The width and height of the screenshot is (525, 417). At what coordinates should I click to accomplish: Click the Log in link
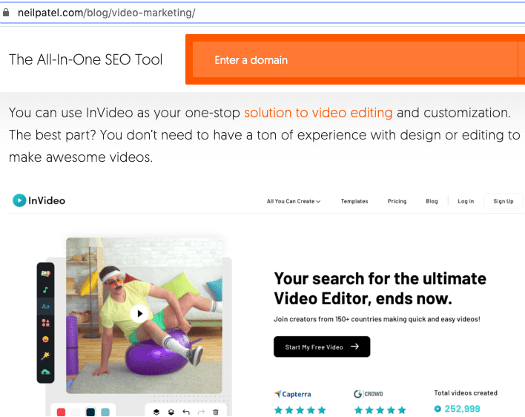(466, 201)
